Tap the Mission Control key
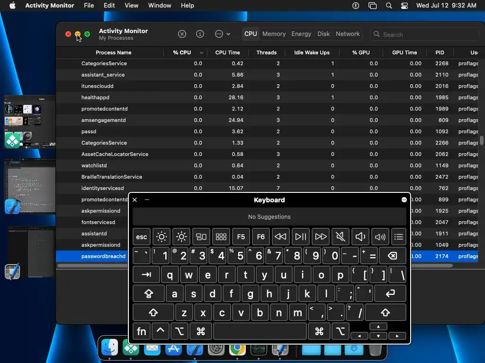 201,237
